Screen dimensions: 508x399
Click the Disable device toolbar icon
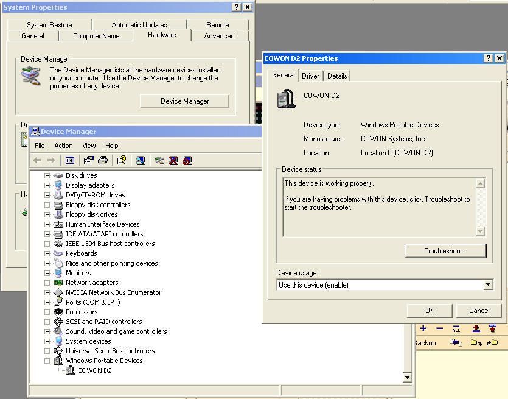[x=187, y=160]
